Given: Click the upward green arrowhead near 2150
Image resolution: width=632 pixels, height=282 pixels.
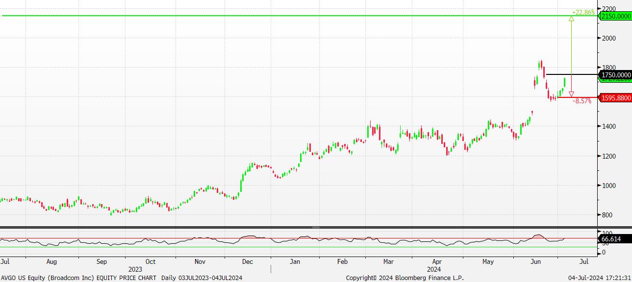Looking at the screenshot, I should point(571,19).
